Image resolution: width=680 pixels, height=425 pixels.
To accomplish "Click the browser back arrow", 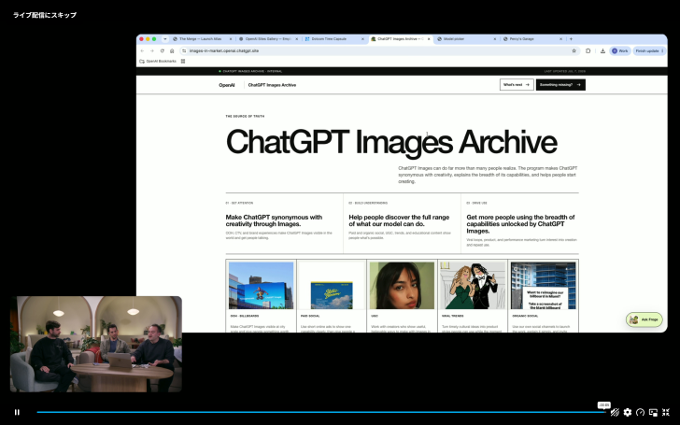I will 142,50.
